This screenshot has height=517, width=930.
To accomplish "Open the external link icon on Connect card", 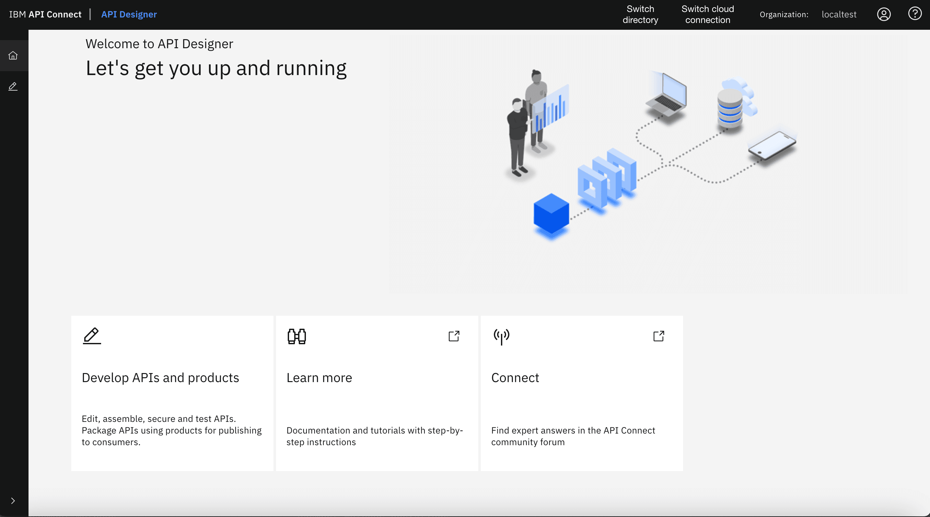I will [x=658, y=336].
